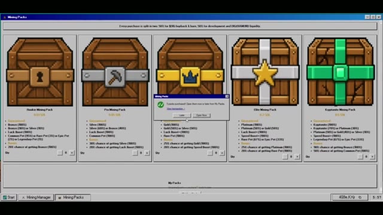
Task: Click Kryptonite pack 'Kryptonite (100%)' line
Action: click(324, 125)
